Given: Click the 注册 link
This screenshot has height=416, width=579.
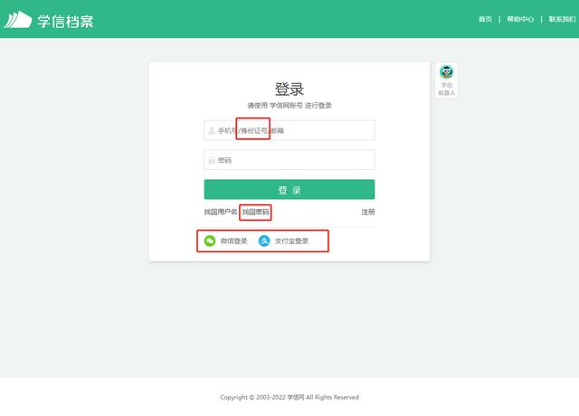Looking at the screenshot, I should tap(368, 212).
